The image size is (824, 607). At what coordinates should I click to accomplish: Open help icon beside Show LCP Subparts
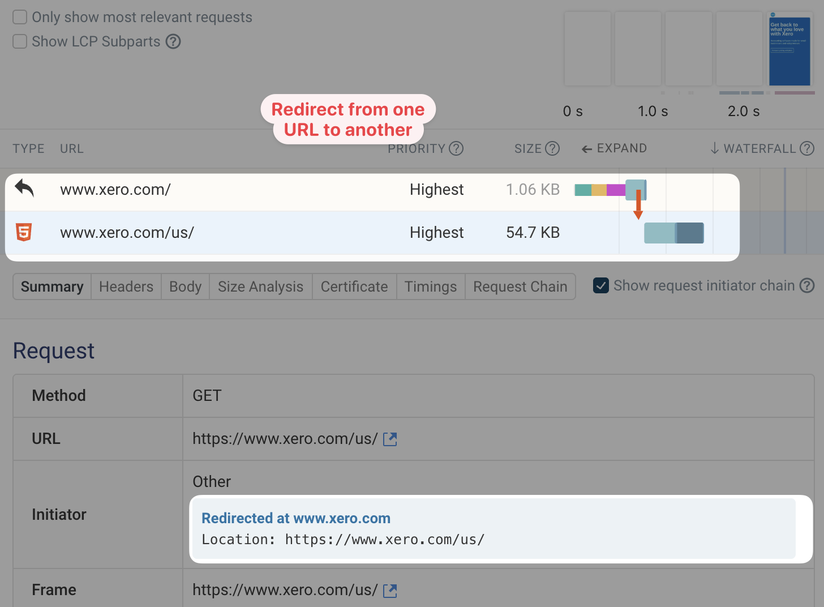point(173,41)
